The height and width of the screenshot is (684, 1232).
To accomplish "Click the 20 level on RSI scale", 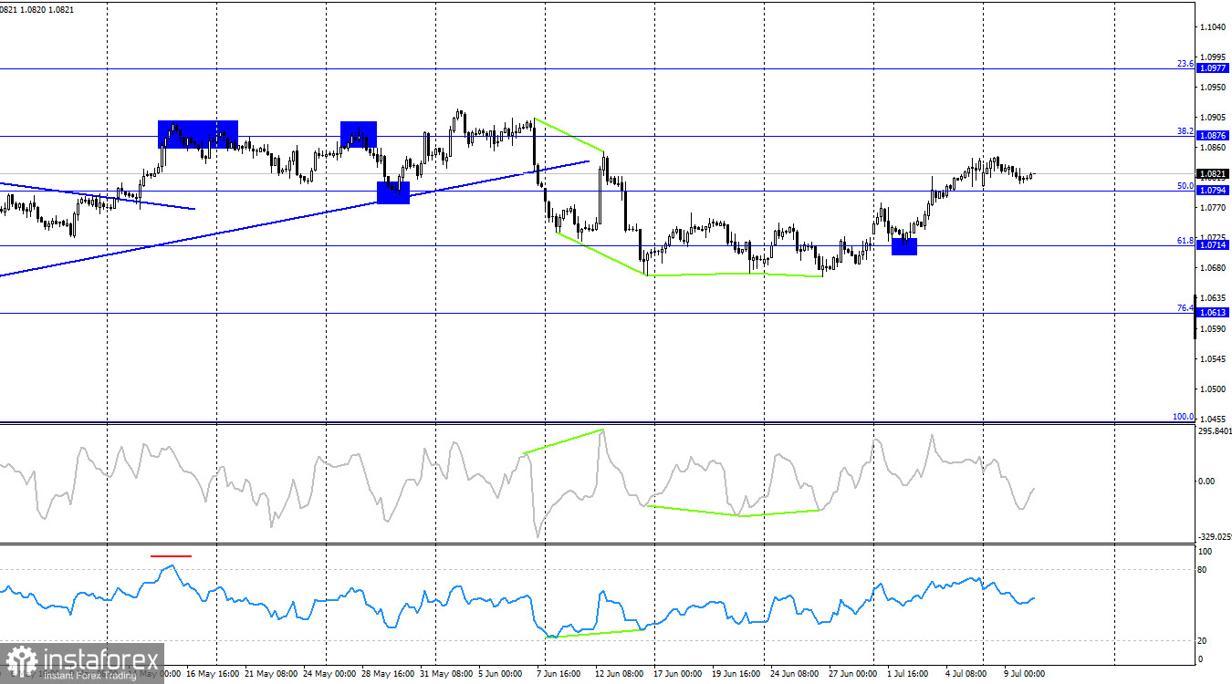I will point(1204,640).
